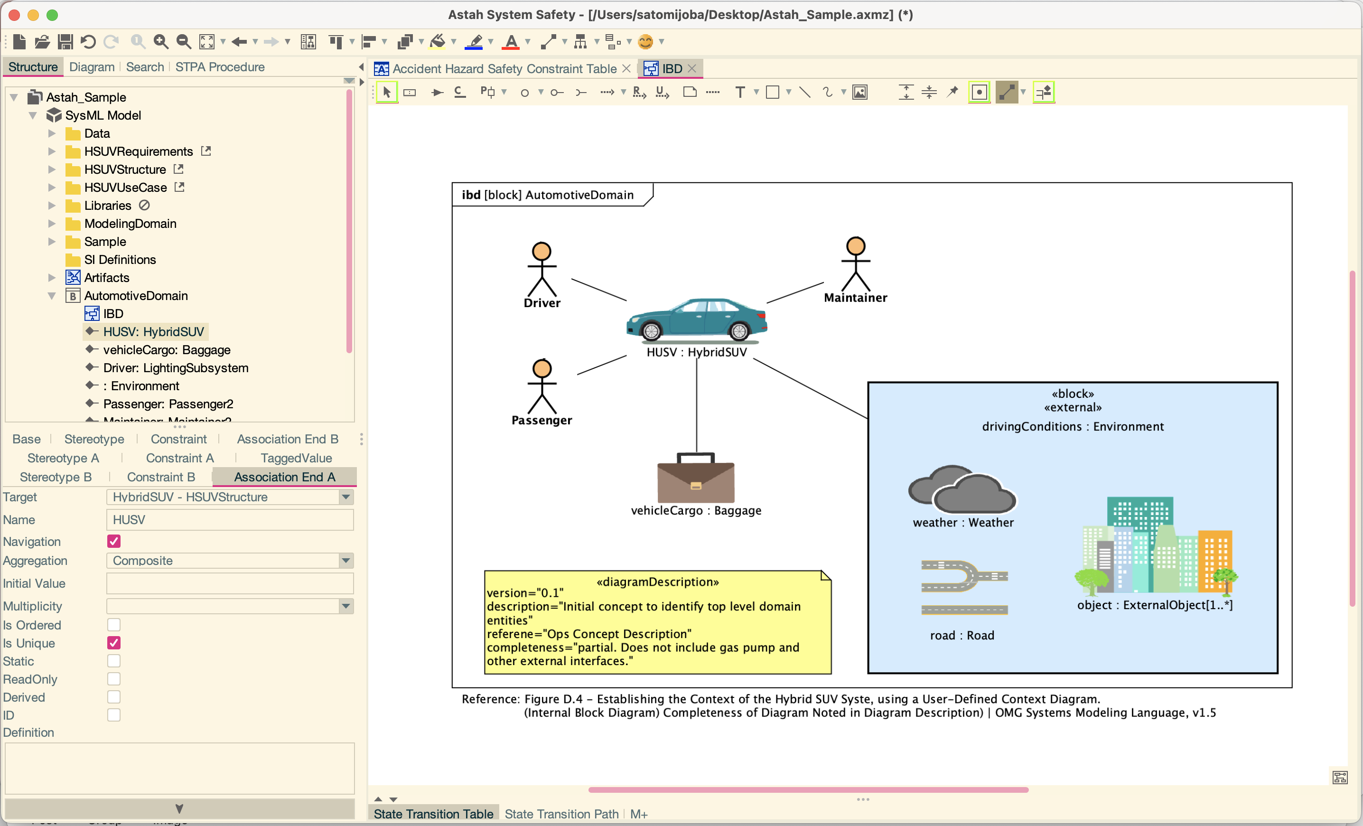This screenshot has width=1363, height=826.
Task: Expand the HSUVRequirements folder
Action: (51, 151)
